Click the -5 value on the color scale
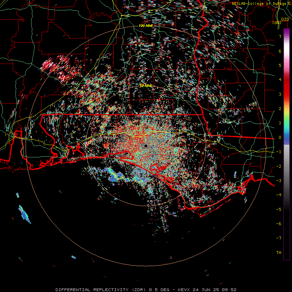 pos(279,210)
